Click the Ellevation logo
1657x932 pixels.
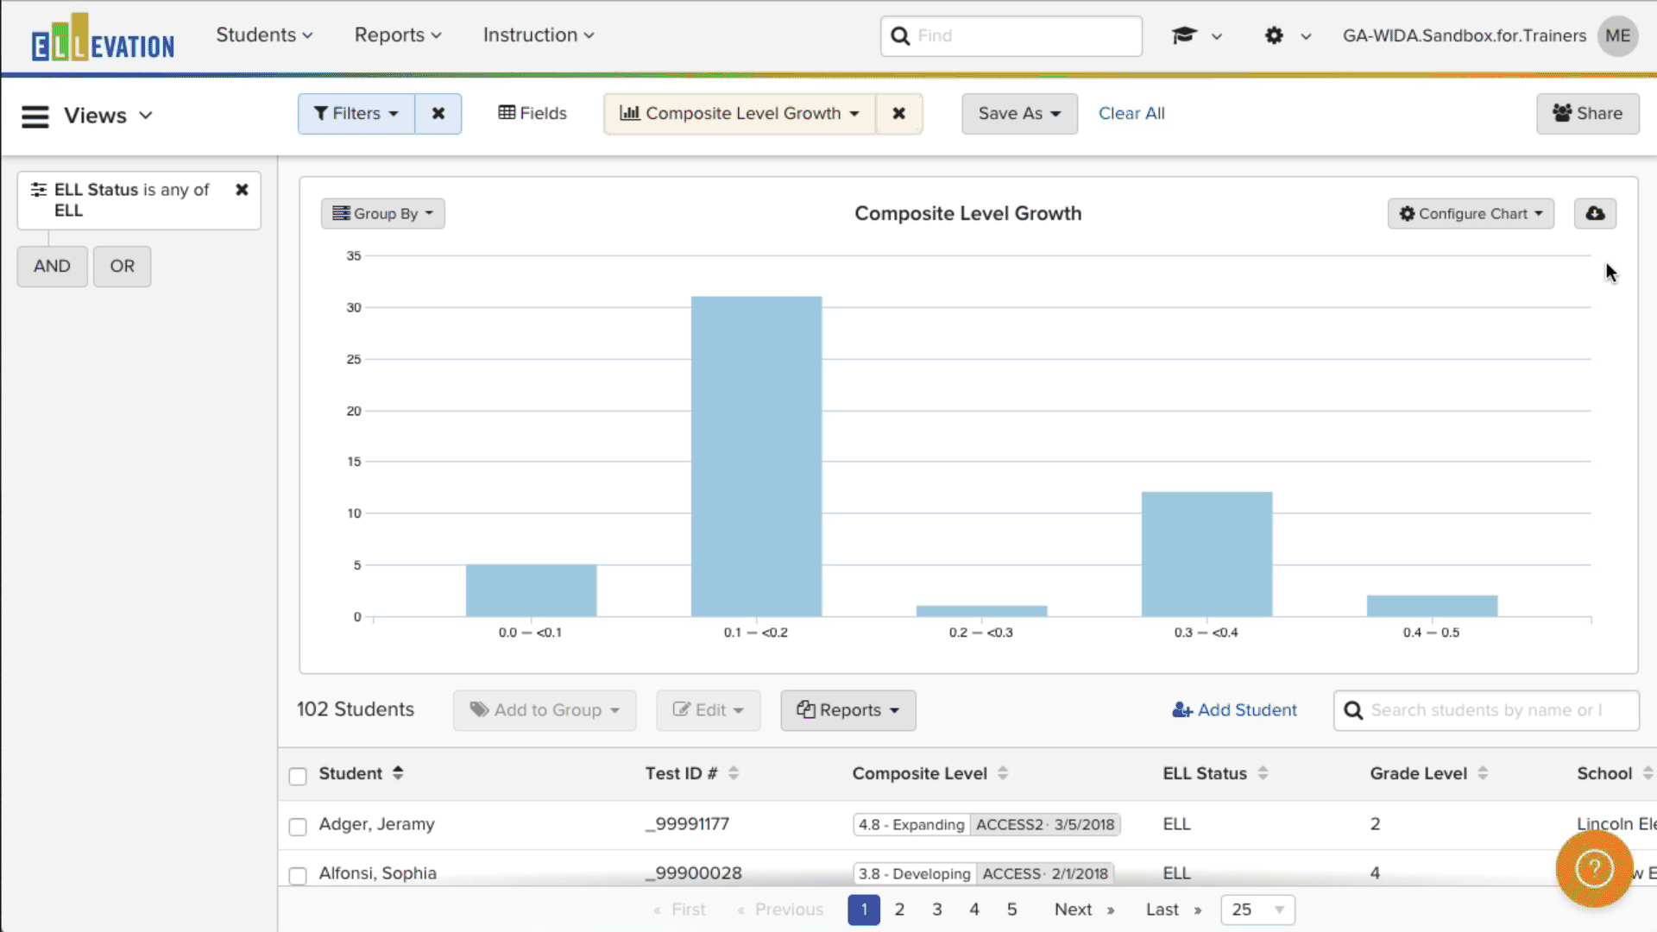click(103, 37)
